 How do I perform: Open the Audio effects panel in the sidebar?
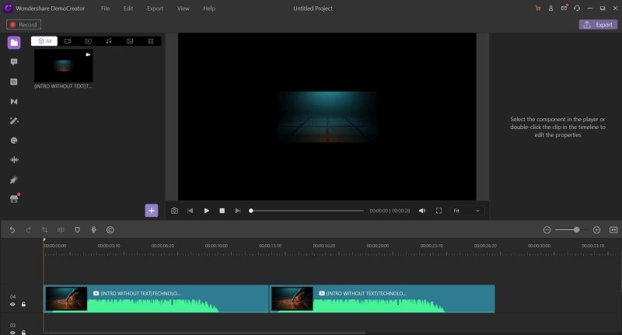click(x=14, y=160)
